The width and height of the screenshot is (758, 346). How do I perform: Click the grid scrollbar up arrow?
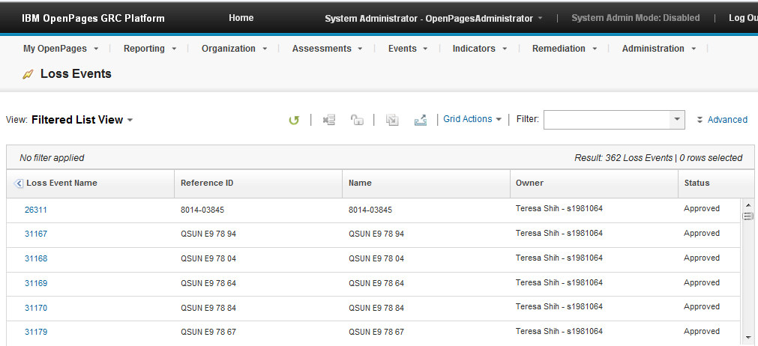click(x=748, y=204)
